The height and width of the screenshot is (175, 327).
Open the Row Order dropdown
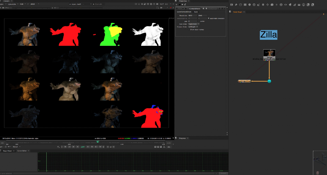click(194, 24)
